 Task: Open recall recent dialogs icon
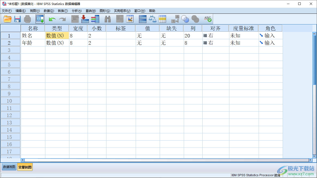pyautogui.click(x=40, y=19)
